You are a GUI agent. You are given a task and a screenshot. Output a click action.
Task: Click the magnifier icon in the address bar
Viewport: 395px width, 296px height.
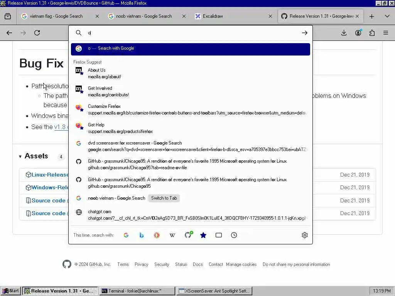click(79, 33)
